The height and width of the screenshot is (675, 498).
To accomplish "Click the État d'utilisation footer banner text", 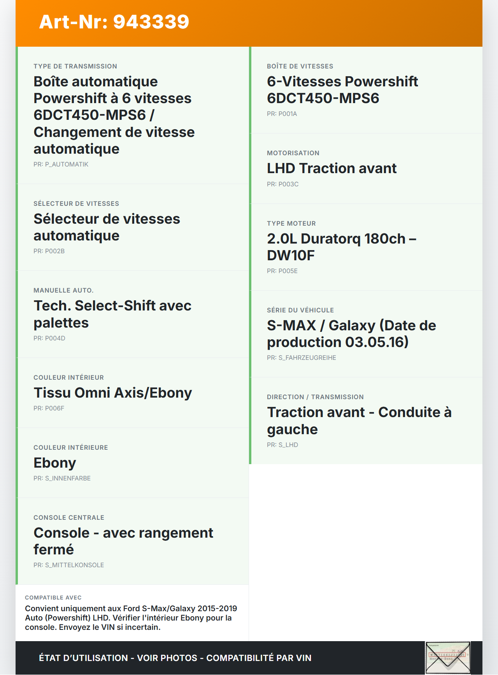I will (175, 658).
